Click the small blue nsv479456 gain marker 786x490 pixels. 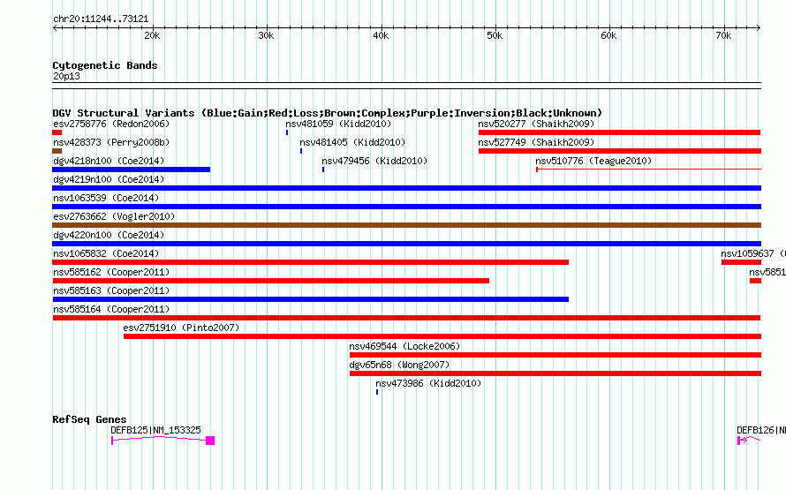(x=323, y=170)
